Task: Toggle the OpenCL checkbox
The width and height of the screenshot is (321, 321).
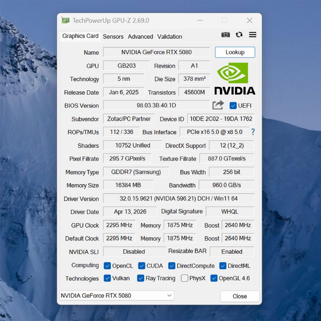Action: point(107,266)
